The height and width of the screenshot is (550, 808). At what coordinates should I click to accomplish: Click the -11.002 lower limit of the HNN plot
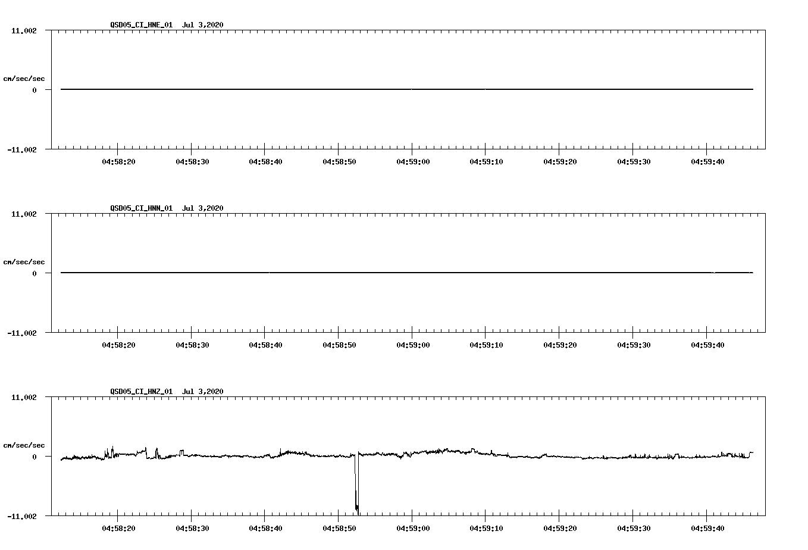pyautogui.click(x=22, y=333)
